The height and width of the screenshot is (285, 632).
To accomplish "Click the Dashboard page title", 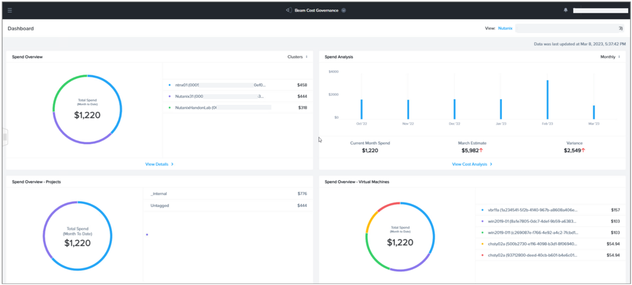I will [x=21, y=28].
